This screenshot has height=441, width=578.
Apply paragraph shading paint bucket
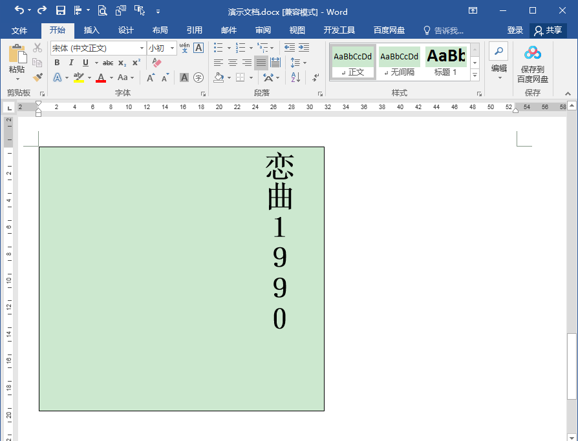pos(219,77)
